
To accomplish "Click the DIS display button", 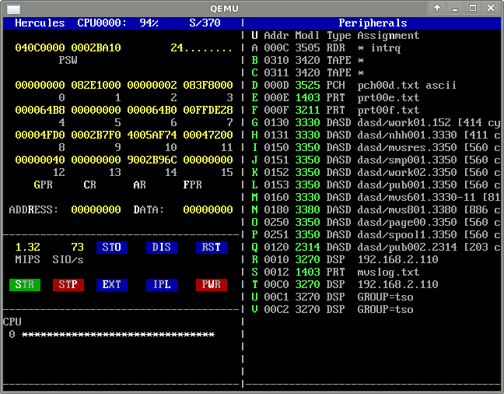I will click(162, 248).
